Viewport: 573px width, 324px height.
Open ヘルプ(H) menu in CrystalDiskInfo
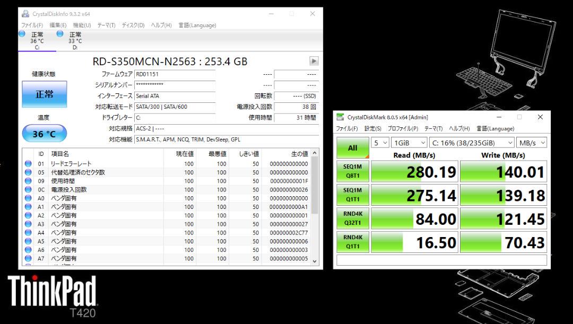pyautogui.click(x=161, y=25)
